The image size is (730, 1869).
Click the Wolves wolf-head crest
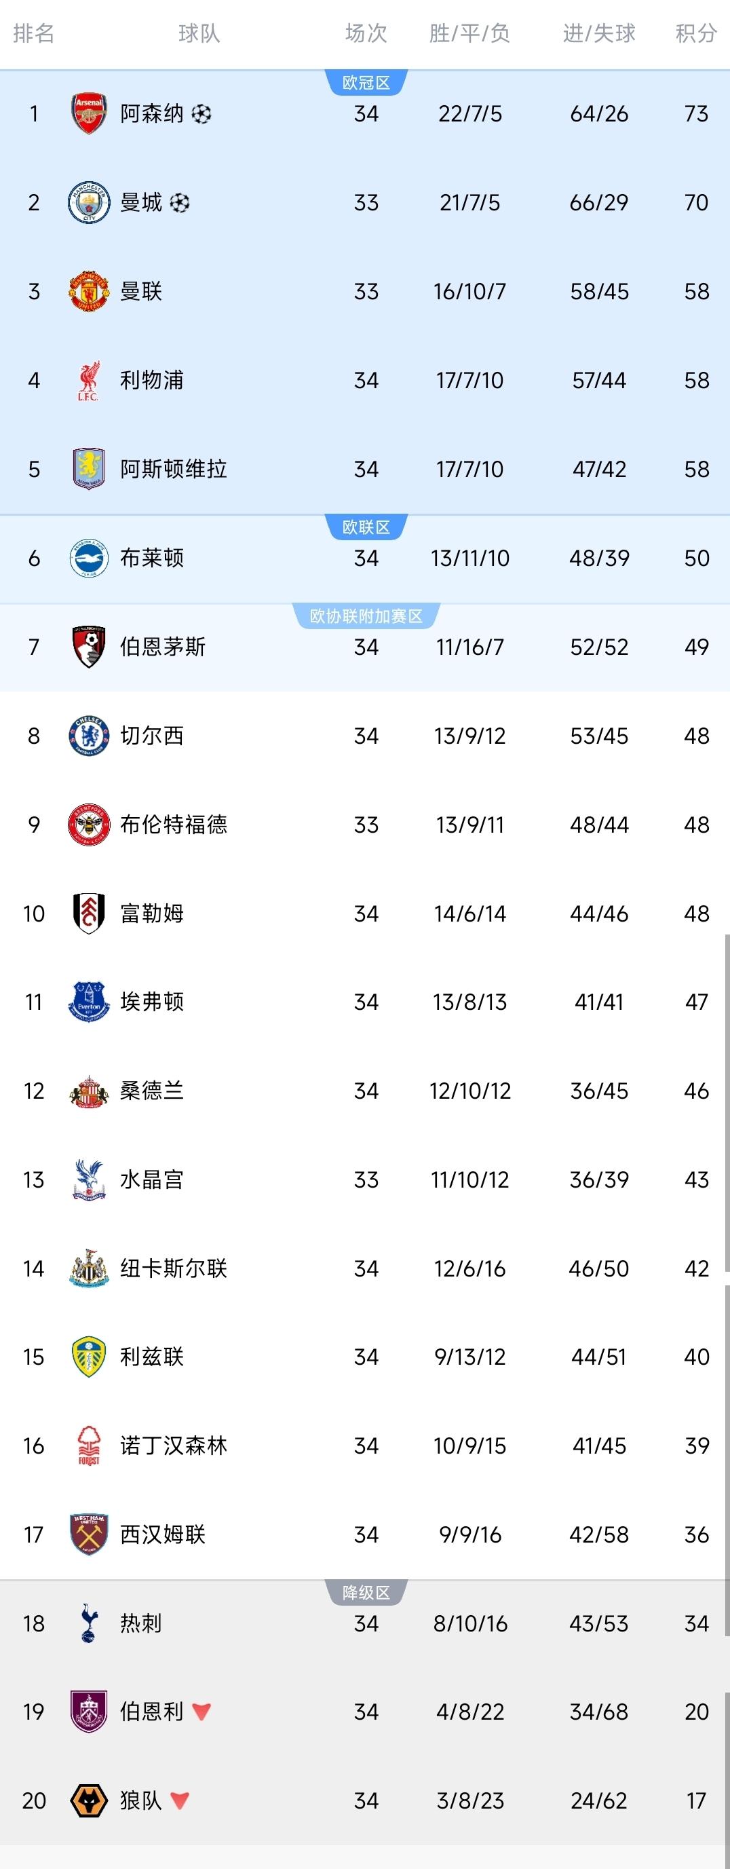coord(88,1800)
